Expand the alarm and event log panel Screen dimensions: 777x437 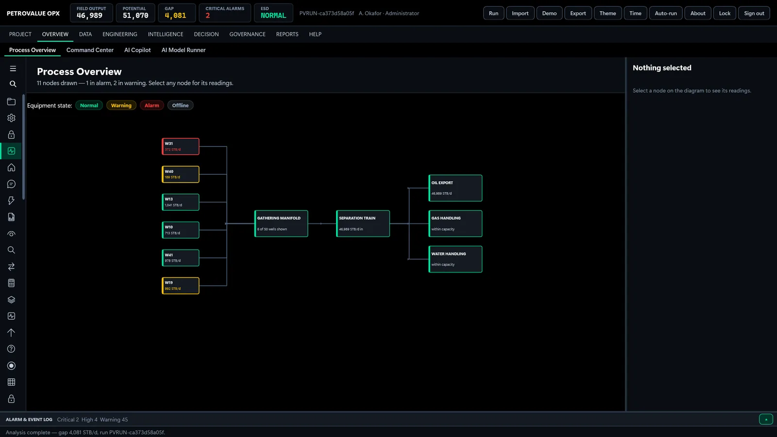click(x=766, y=420)
